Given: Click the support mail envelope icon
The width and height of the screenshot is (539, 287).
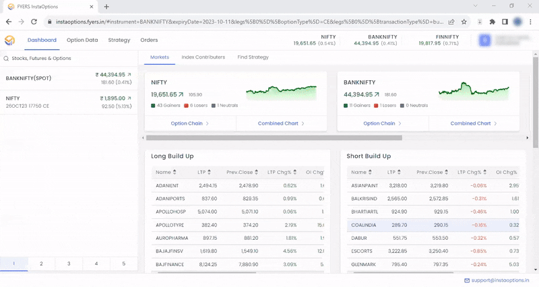Looking at the screenshot, I should click(467, 280).
